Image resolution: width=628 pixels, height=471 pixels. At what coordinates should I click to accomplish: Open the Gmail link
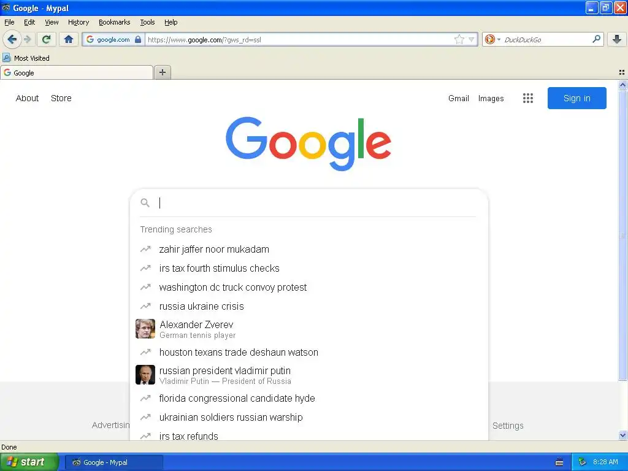[459, 98]
